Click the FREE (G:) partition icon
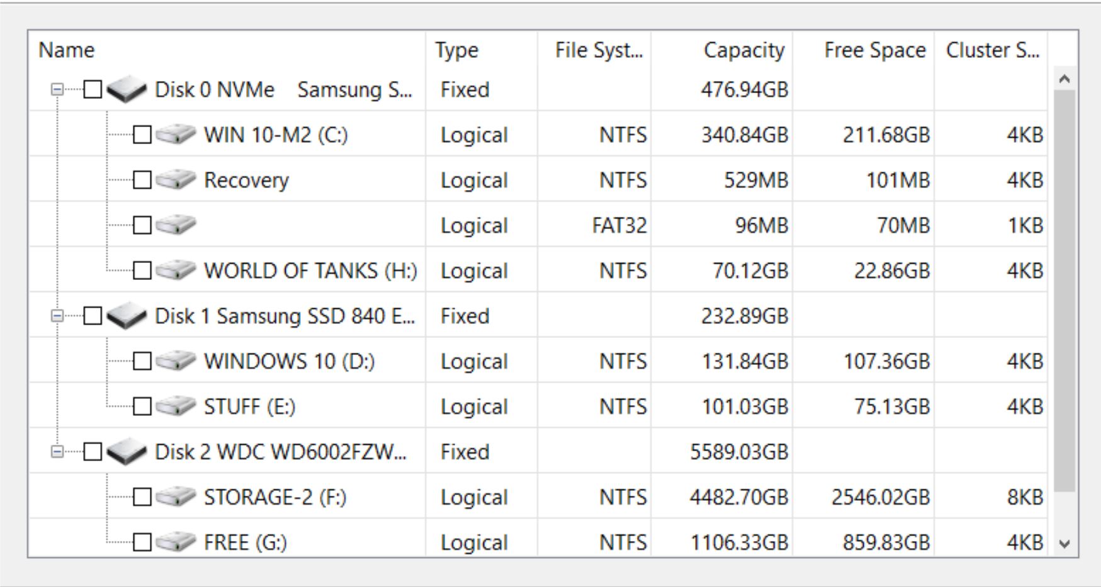Screen dimensions: 1101x587 click(176, 542)
